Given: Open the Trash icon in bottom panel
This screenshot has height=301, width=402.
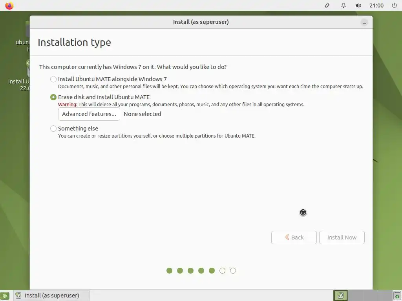Looking at the screenshot, I should pyautogui.click(x=397, y=296).
